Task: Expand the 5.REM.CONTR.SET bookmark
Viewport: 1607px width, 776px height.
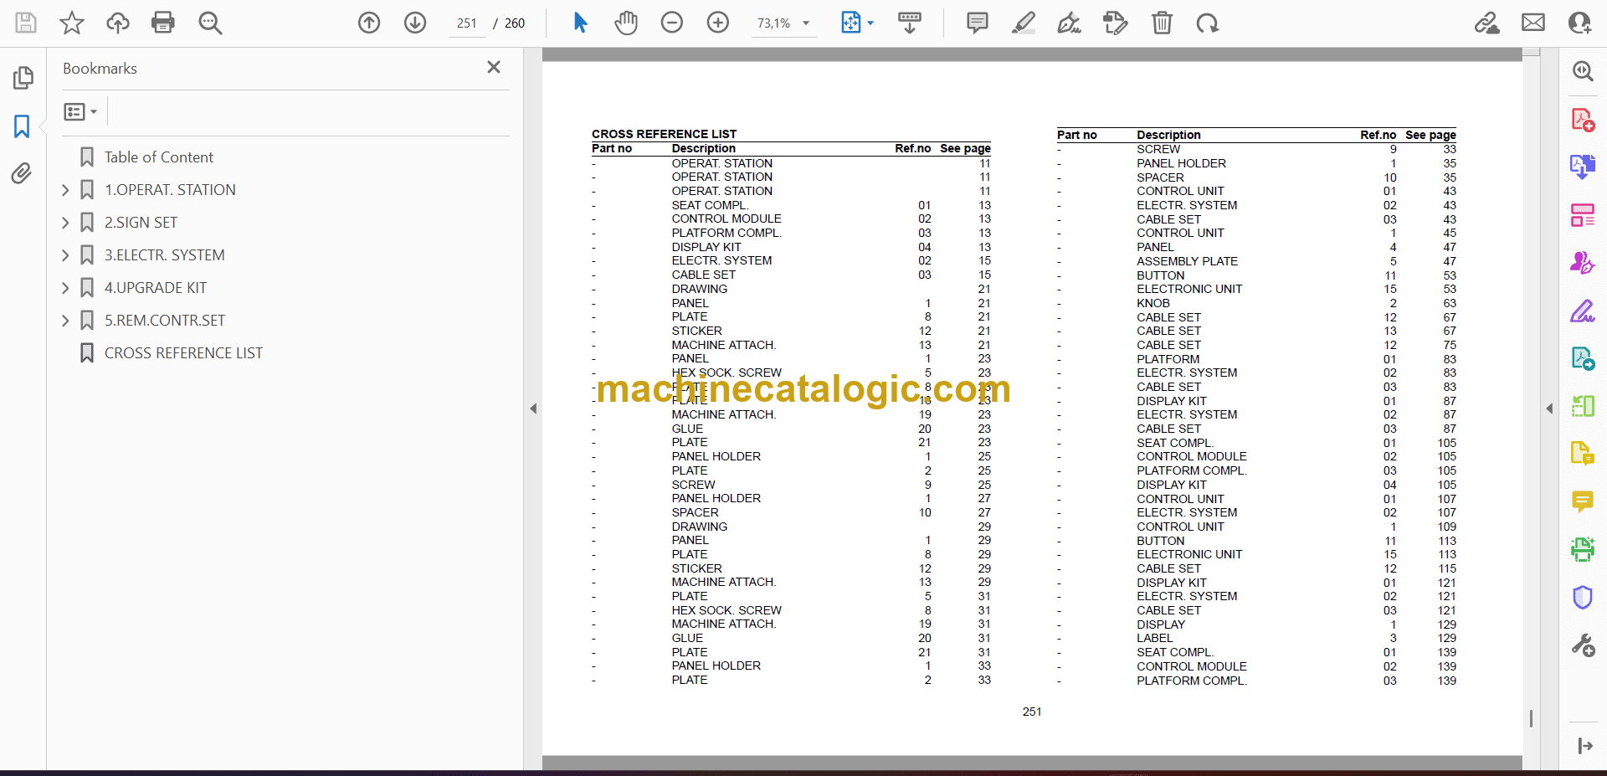Action: [65, 321]
